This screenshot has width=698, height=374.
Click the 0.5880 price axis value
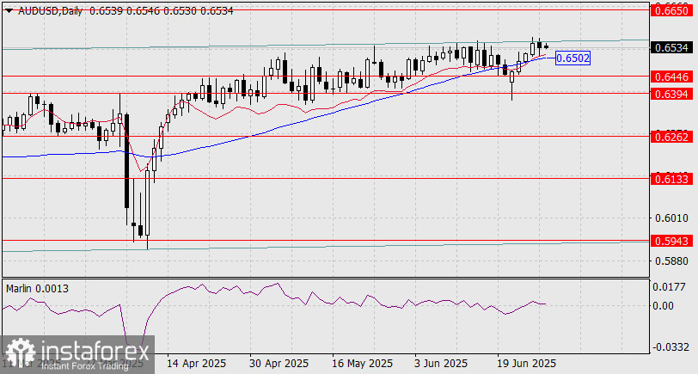[670, 261]
